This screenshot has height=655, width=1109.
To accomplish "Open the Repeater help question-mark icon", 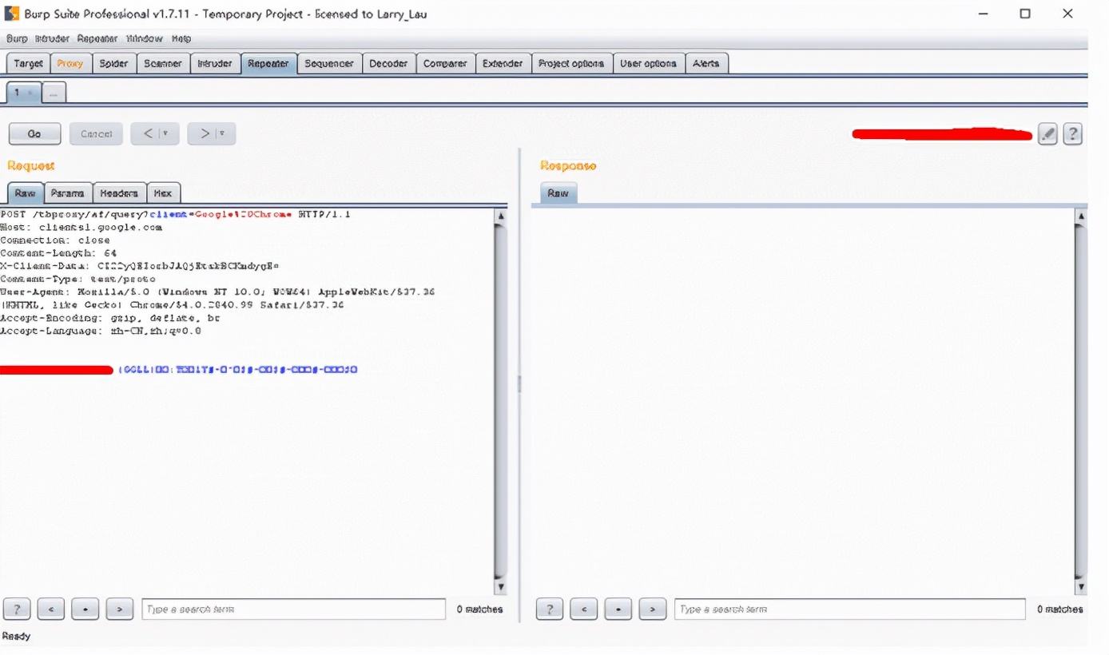I will click(1073, 134).
